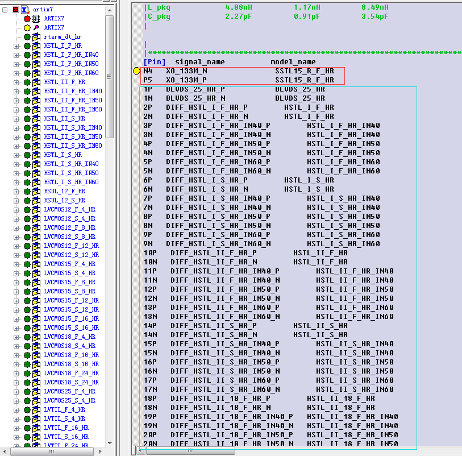Click the IBIS file icon next to artix7
Screen dimensions: 462x456
pos(26,10)
